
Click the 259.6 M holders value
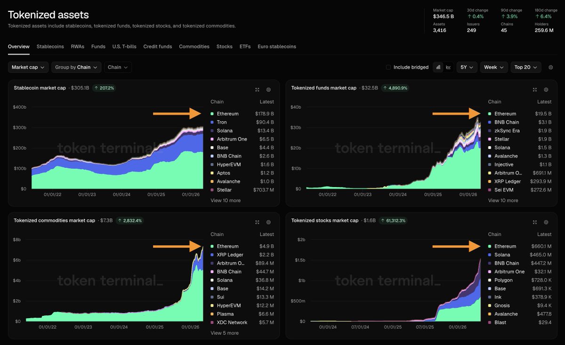(544, 30)
